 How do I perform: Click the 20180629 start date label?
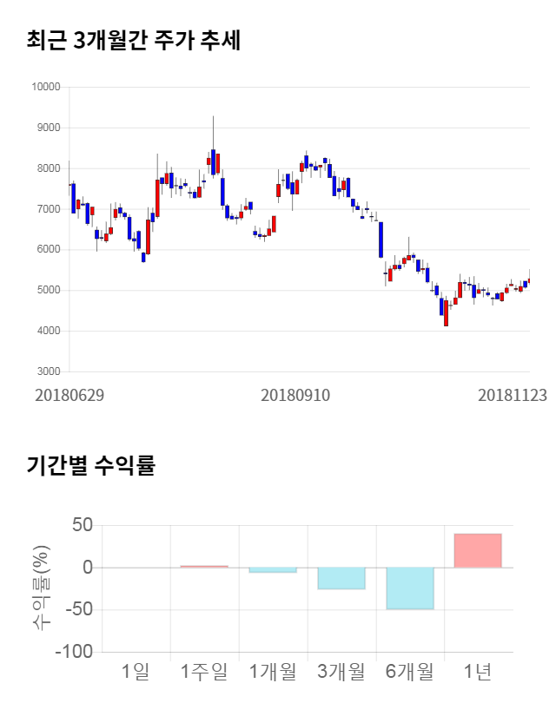point(69,395)
